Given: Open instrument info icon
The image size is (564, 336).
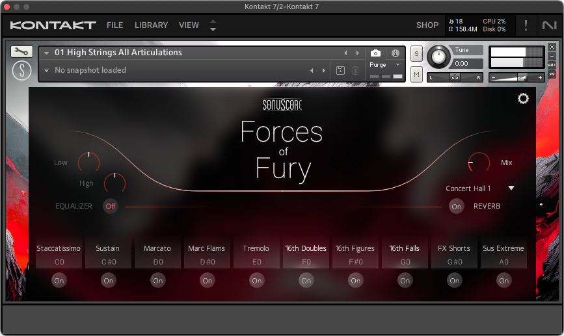Looking at the screenshot, I should [x=396, y=53].
